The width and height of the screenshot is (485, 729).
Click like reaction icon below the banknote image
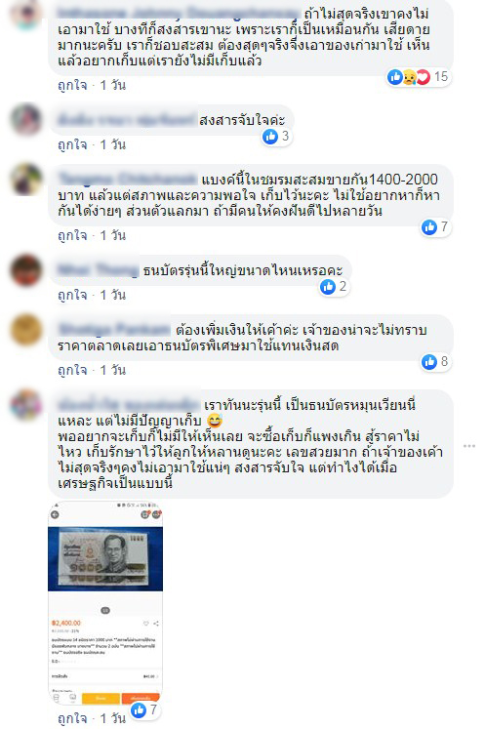coord(139,709)
